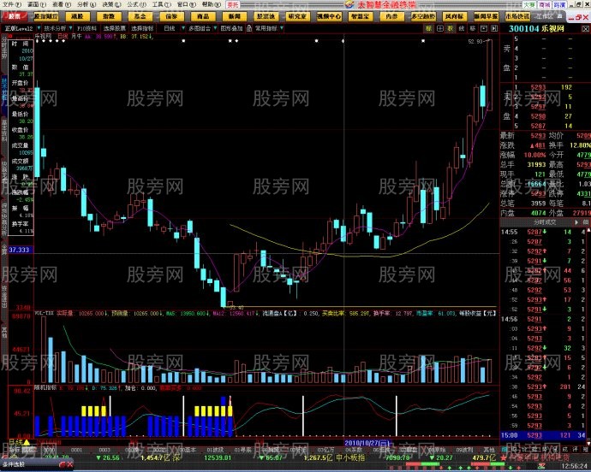
Task: Select the 商城 top-right button
Action: point(544,4)
